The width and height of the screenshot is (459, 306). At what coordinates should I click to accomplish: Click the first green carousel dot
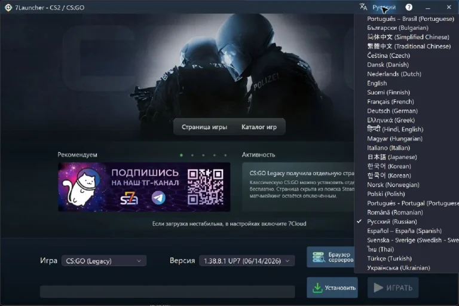182,155
